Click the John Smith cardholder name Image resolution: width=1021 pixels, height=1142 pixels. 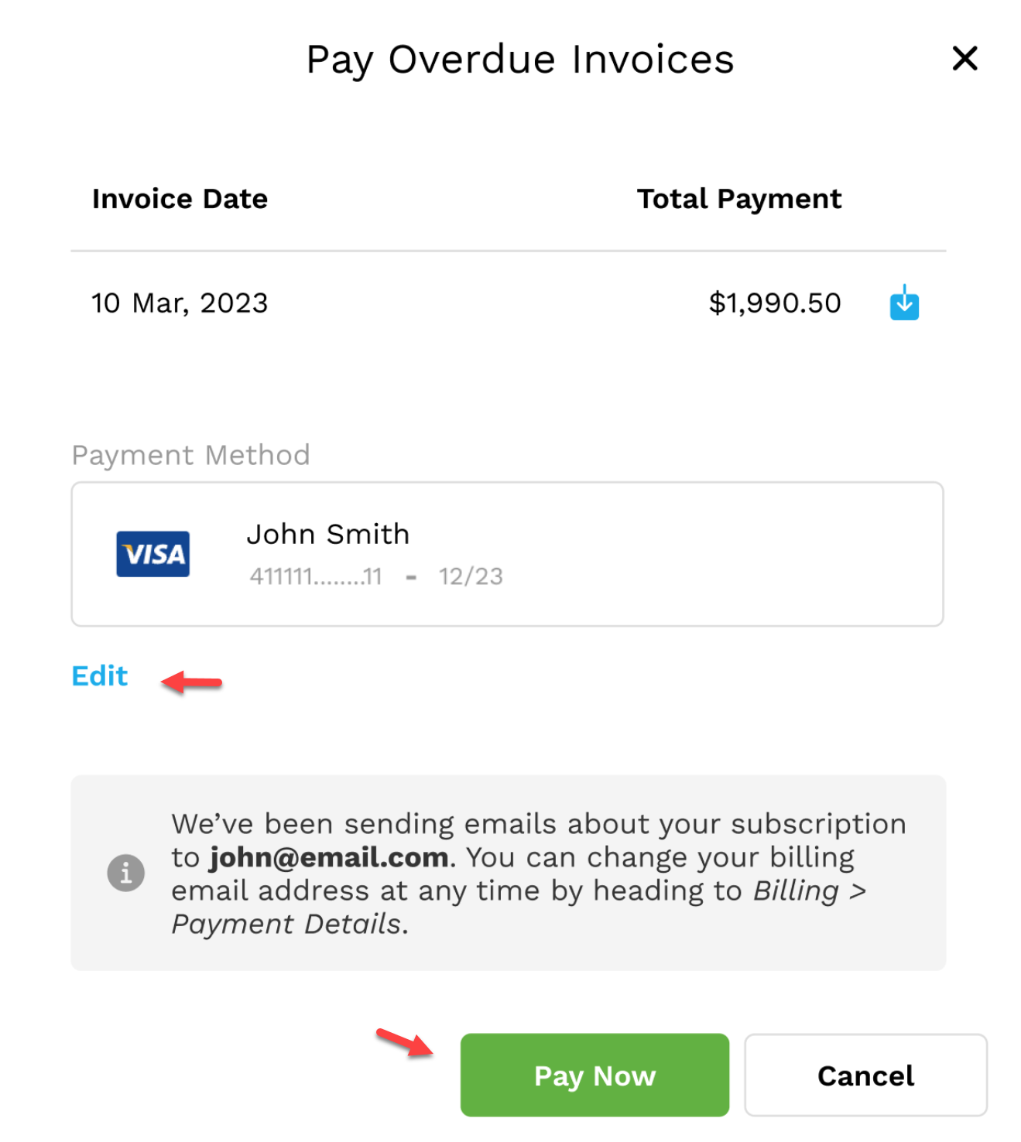328,534
